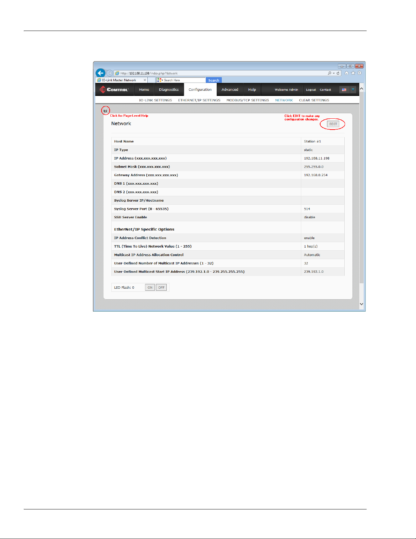Go to MODBUS/TCP SETTINGS submenu
The height and width of the screenshot is (539, 416).
pyautogui.click(x=248, y=100)
